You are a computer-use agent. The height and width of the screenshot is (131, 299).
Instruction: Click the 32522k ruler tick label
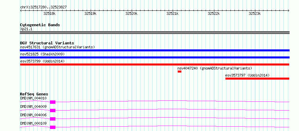coord(214,13)
